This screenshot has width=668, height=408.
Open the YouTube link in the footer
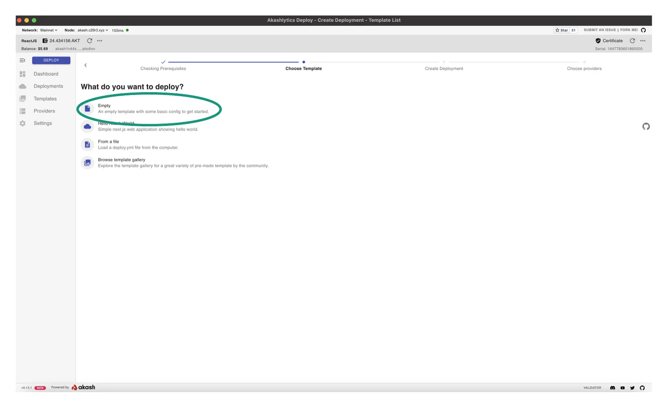click(x=622, y=388)
